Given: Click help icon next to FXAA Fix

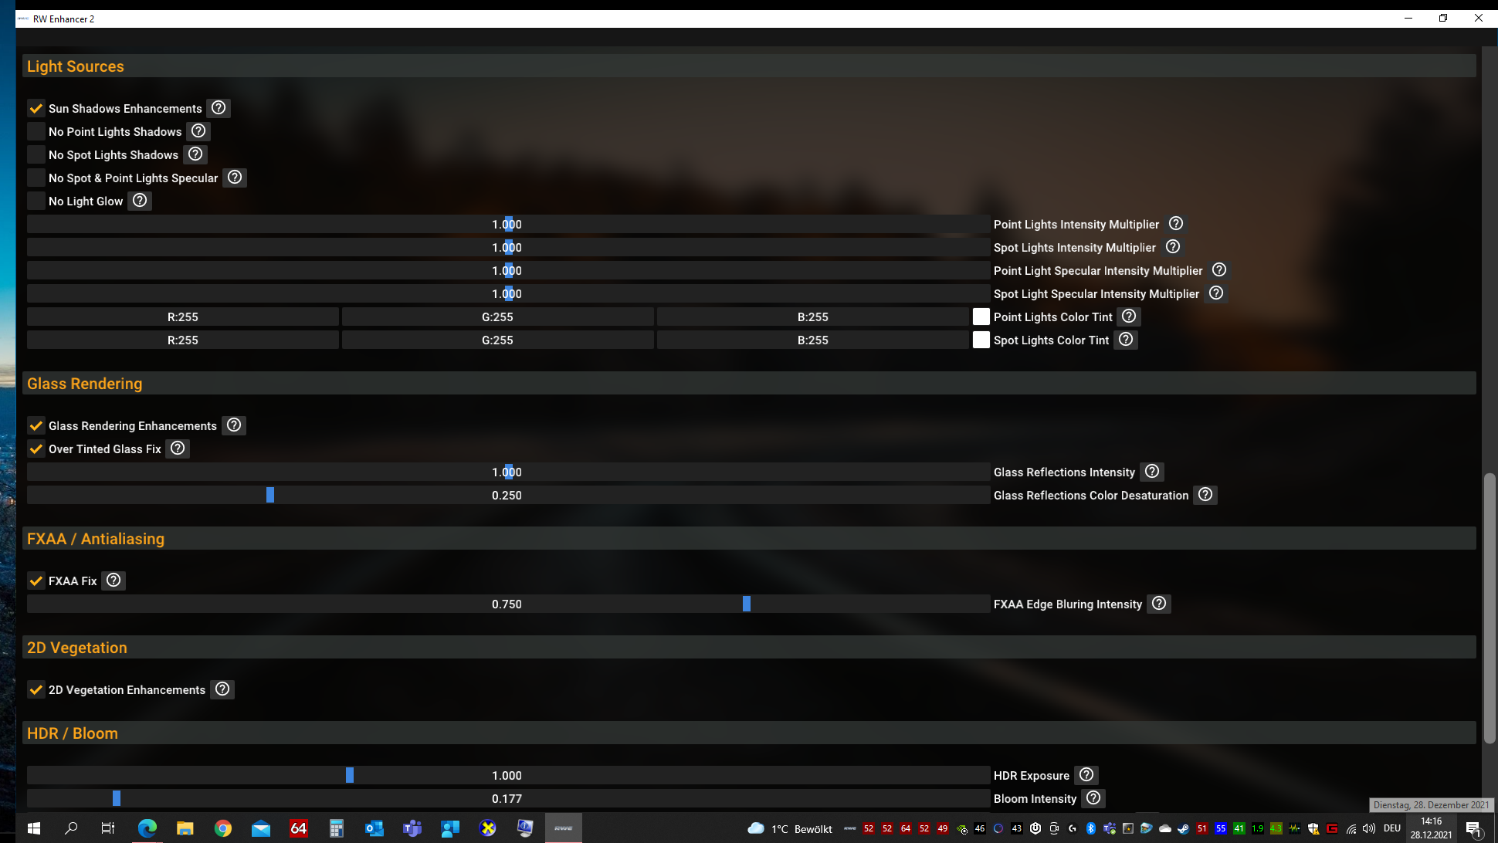Looking at the screenshot, I should 114,581.
